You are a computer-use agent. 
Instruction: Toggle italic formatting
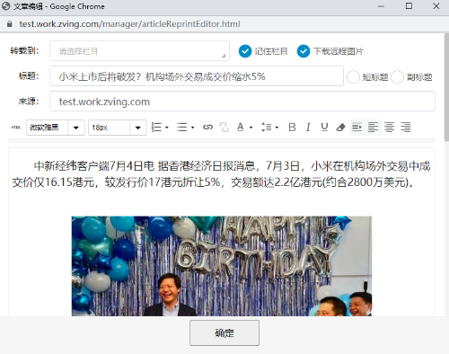click(308, 128)
